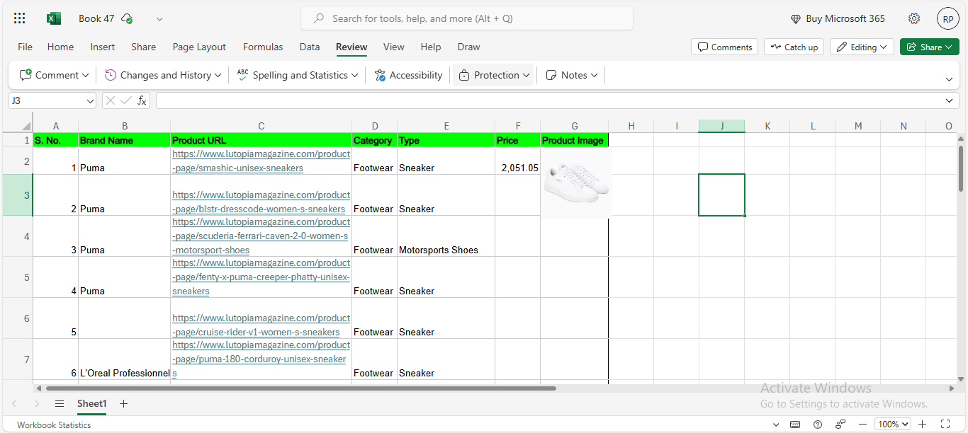Open the 100% zoom level dropdown
Viewport: 968px width, 433px height.
coord(891,425)
